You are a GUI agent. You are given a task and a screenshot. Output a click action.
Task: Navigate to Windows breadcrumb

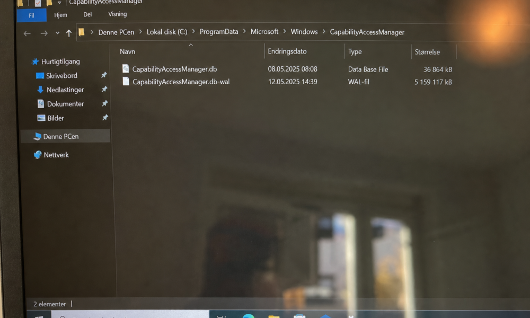(304, 31)
